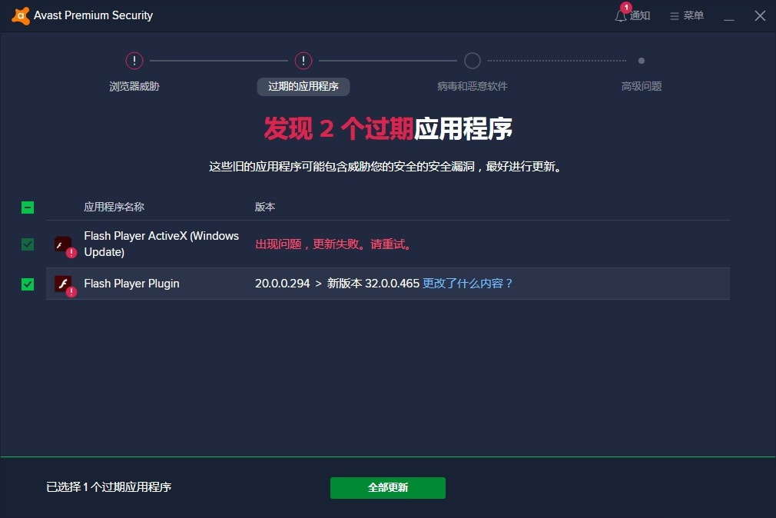Click the 浏览器威胁 warning step icon

pos(134,60)
